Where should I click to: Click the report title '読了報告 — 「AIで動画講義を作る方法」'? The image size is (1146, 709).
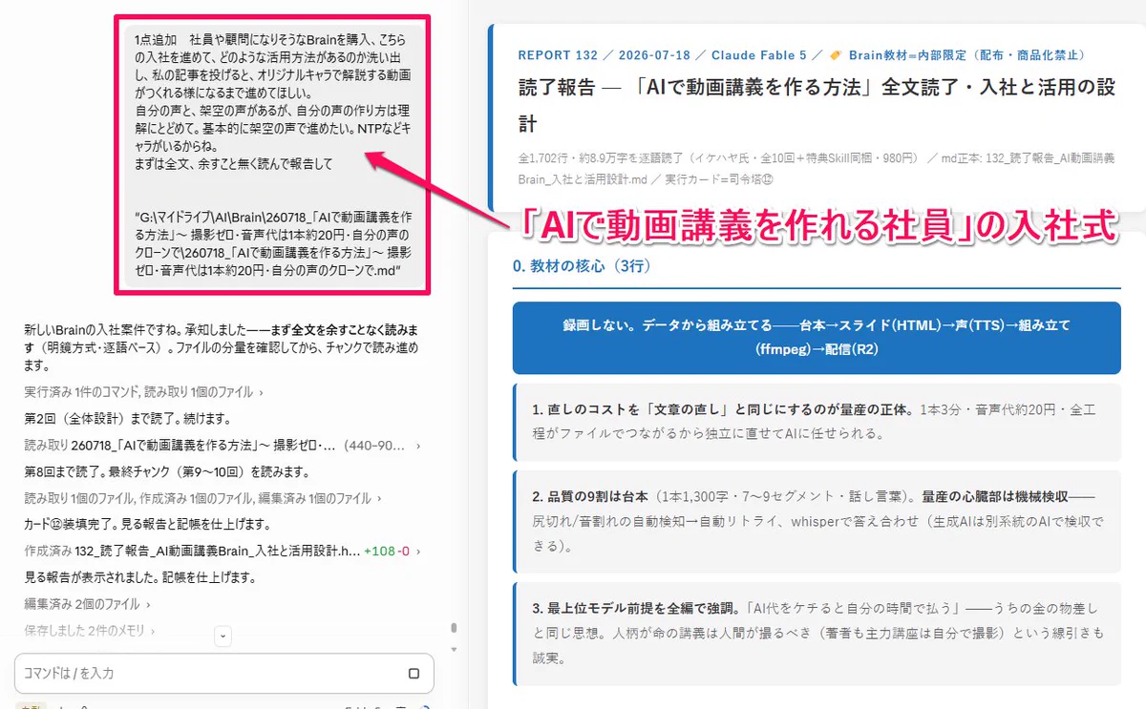click(x=817, y=104)
